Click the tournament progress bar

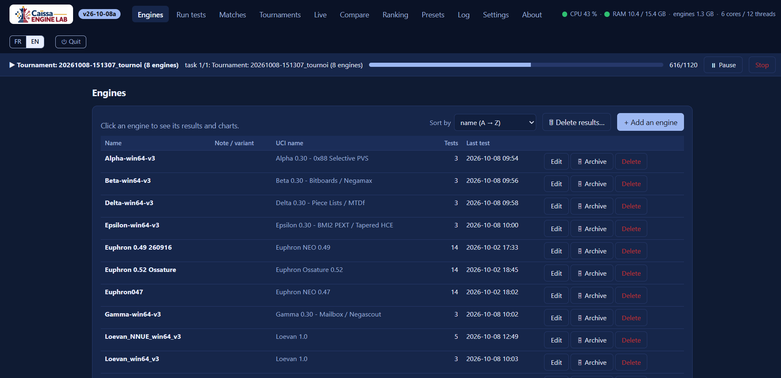[516, 65]
